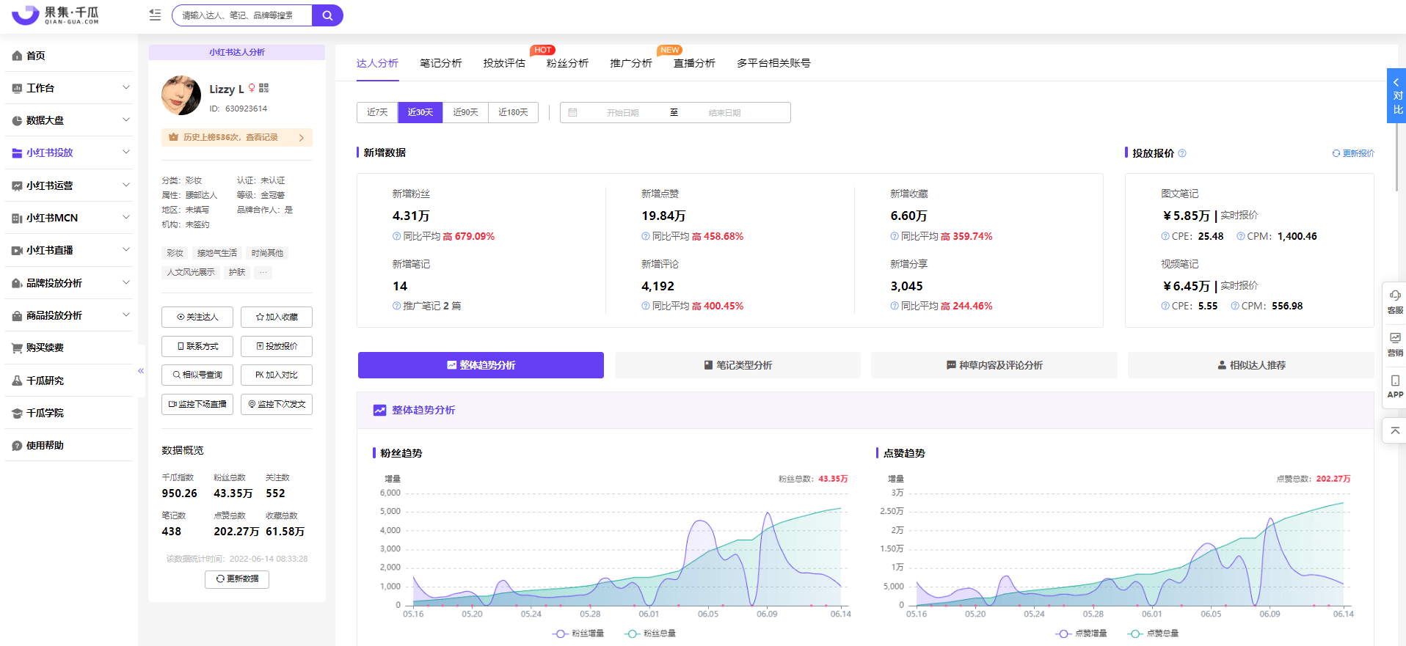The image size is (1406, 646).
Task: Show more tags via ellipsis chip
Action: [263, 272]
